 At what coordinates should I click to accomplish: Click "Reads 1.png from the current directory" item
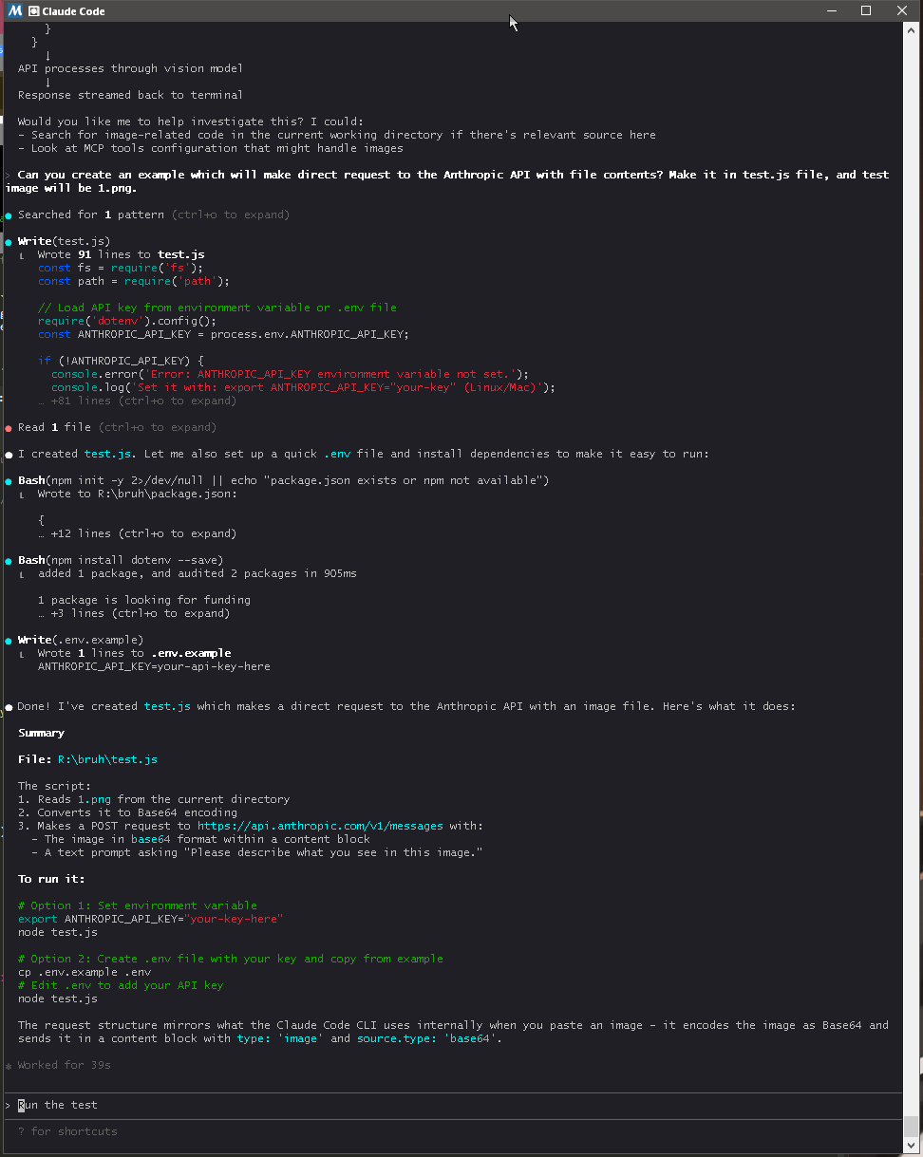[154, 799]
